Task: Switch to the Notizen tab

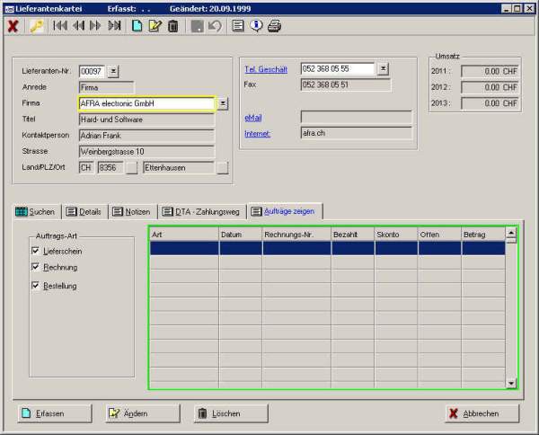Action: coord(131,212)
